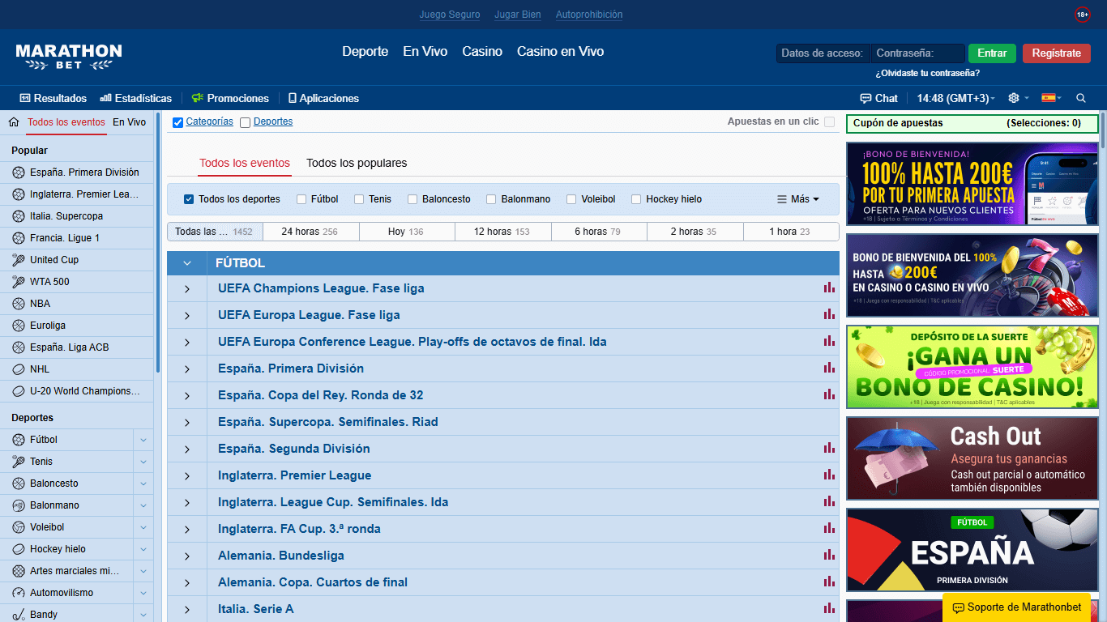Open the search magnifier icon
This screenshot has height=622, width=1107.
tap(1081, 98)
